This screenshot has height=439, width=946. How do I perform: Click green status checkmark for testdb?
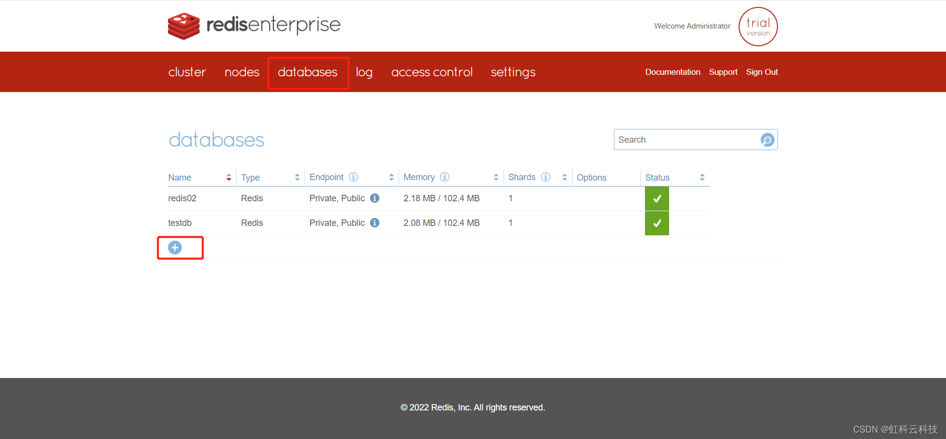coord(657,223)
